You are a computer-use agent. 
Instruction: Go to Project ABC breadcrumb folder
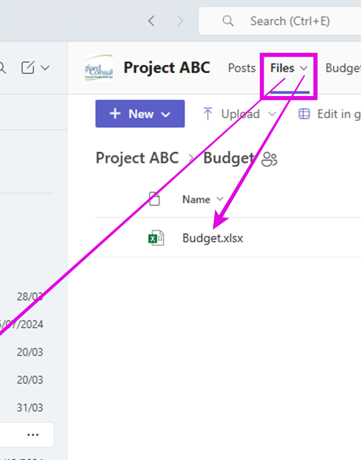click(x=137, y=158)
